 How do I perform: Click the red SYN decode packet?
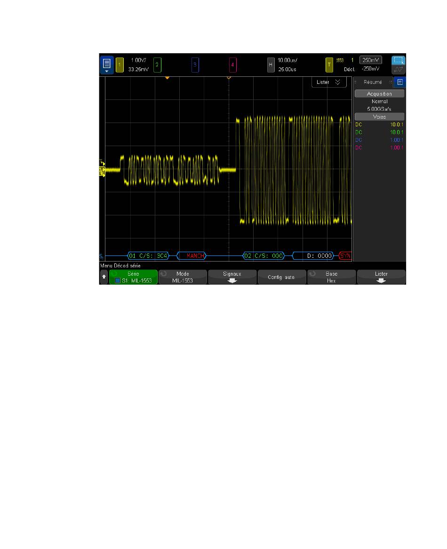(345, 256)
